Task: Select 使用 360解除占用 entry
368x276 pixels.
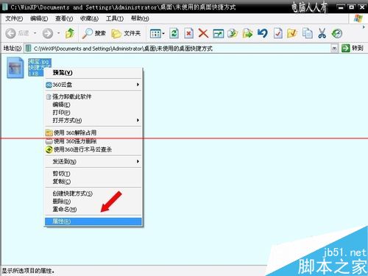Action: [x=93, y=132]
